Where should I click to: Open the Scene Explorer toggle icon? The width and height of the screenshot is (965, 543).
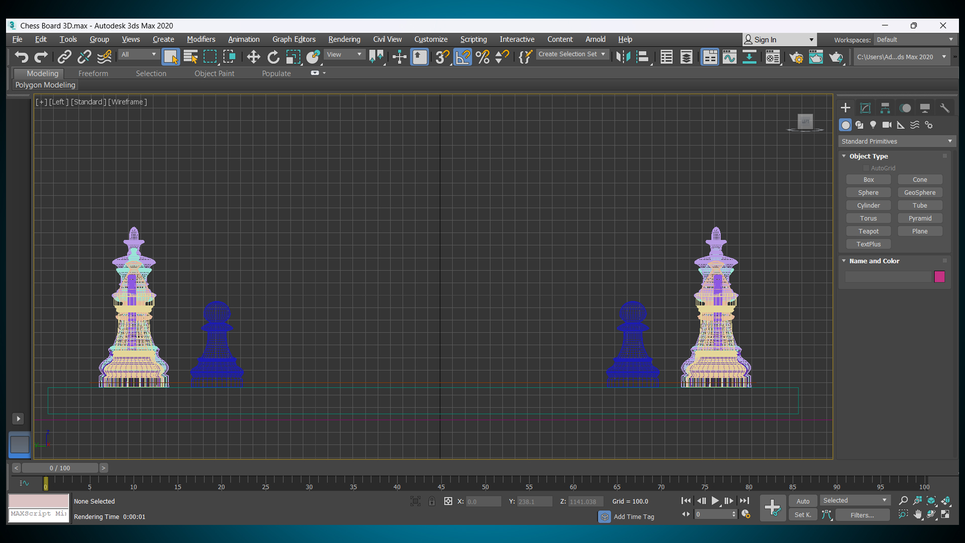coord(666,57)
